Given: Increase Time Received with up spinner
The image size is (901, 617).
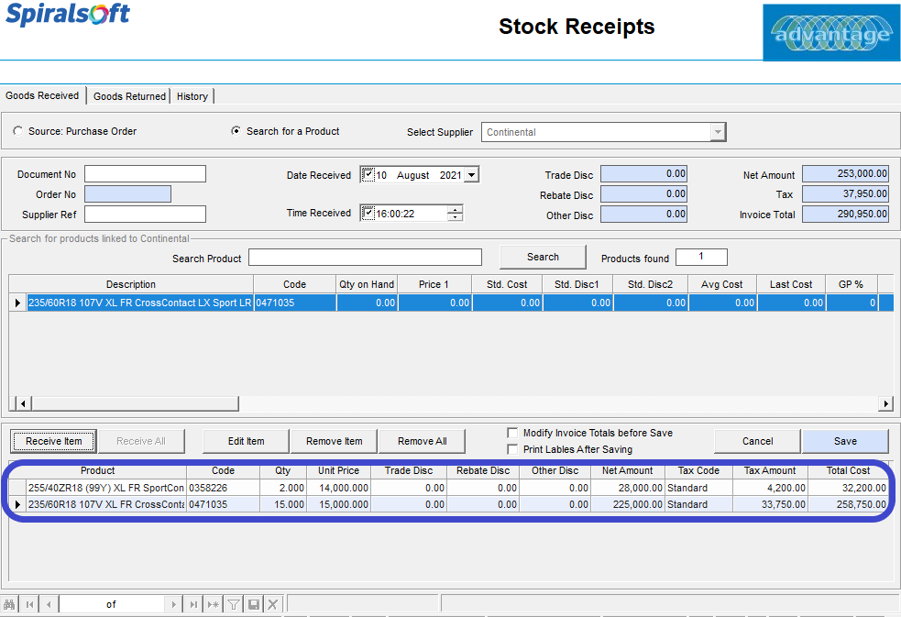Looking at the screenshot, I should (x=455, y=209).
